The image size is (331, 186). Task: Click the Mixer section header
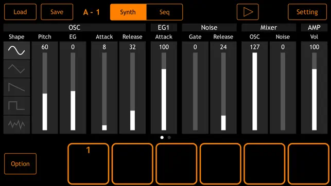tap(269, 28)
